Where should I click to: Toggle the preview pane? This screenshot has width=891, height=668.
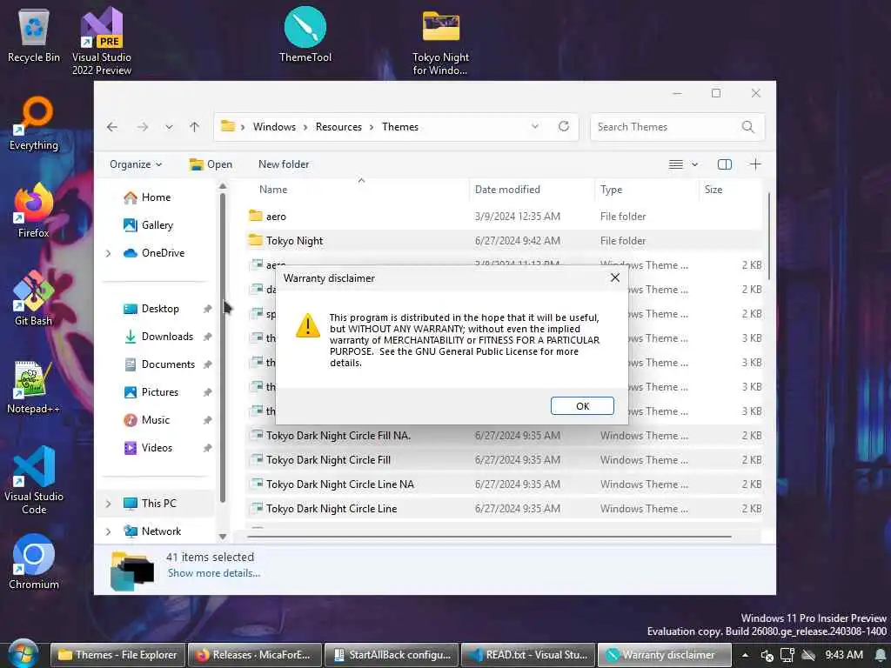coord(725,164)
